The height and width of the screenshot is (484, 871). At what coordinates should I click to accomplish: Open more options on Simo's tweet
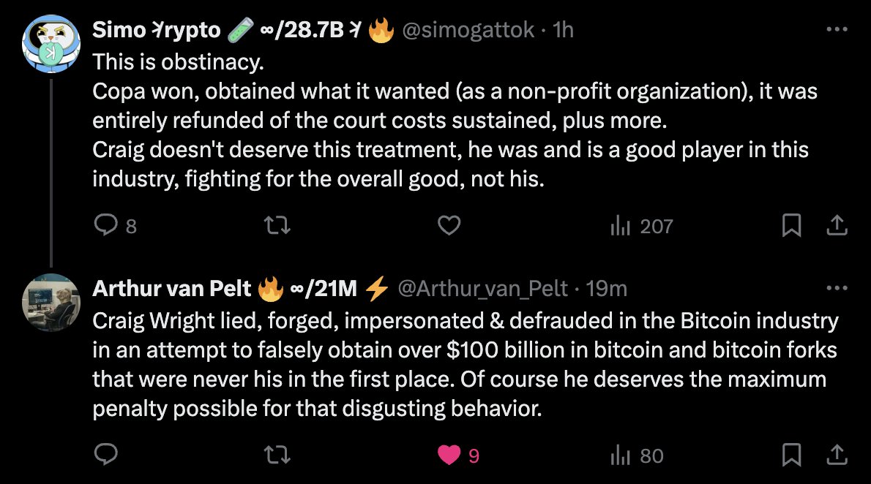tap(836, 30)
